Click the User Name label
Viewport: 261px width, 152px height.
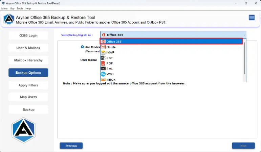pos(89,60)
